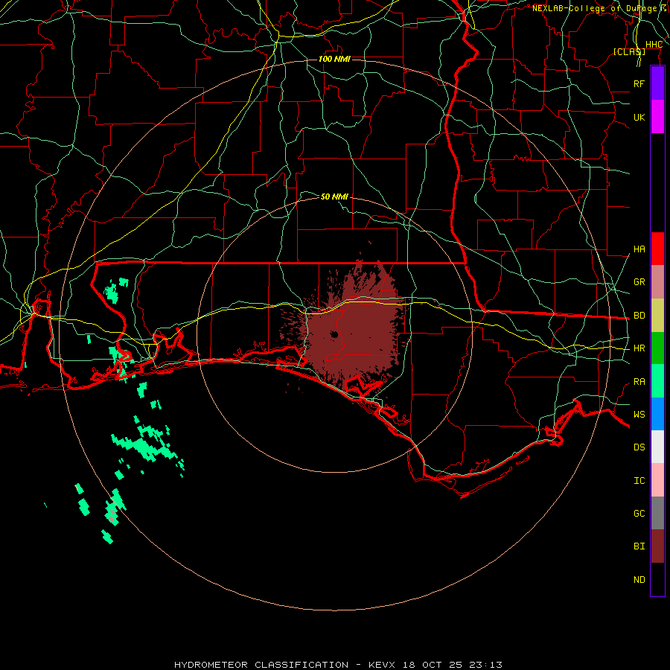
Task: Click the KEVX radar site identifier
Action: [383, 665]
